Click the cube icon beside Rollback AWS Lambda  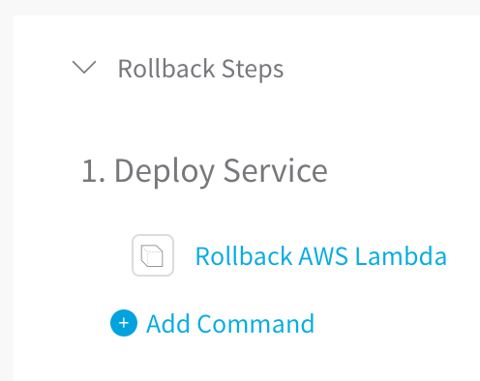(x=153, y=255)
